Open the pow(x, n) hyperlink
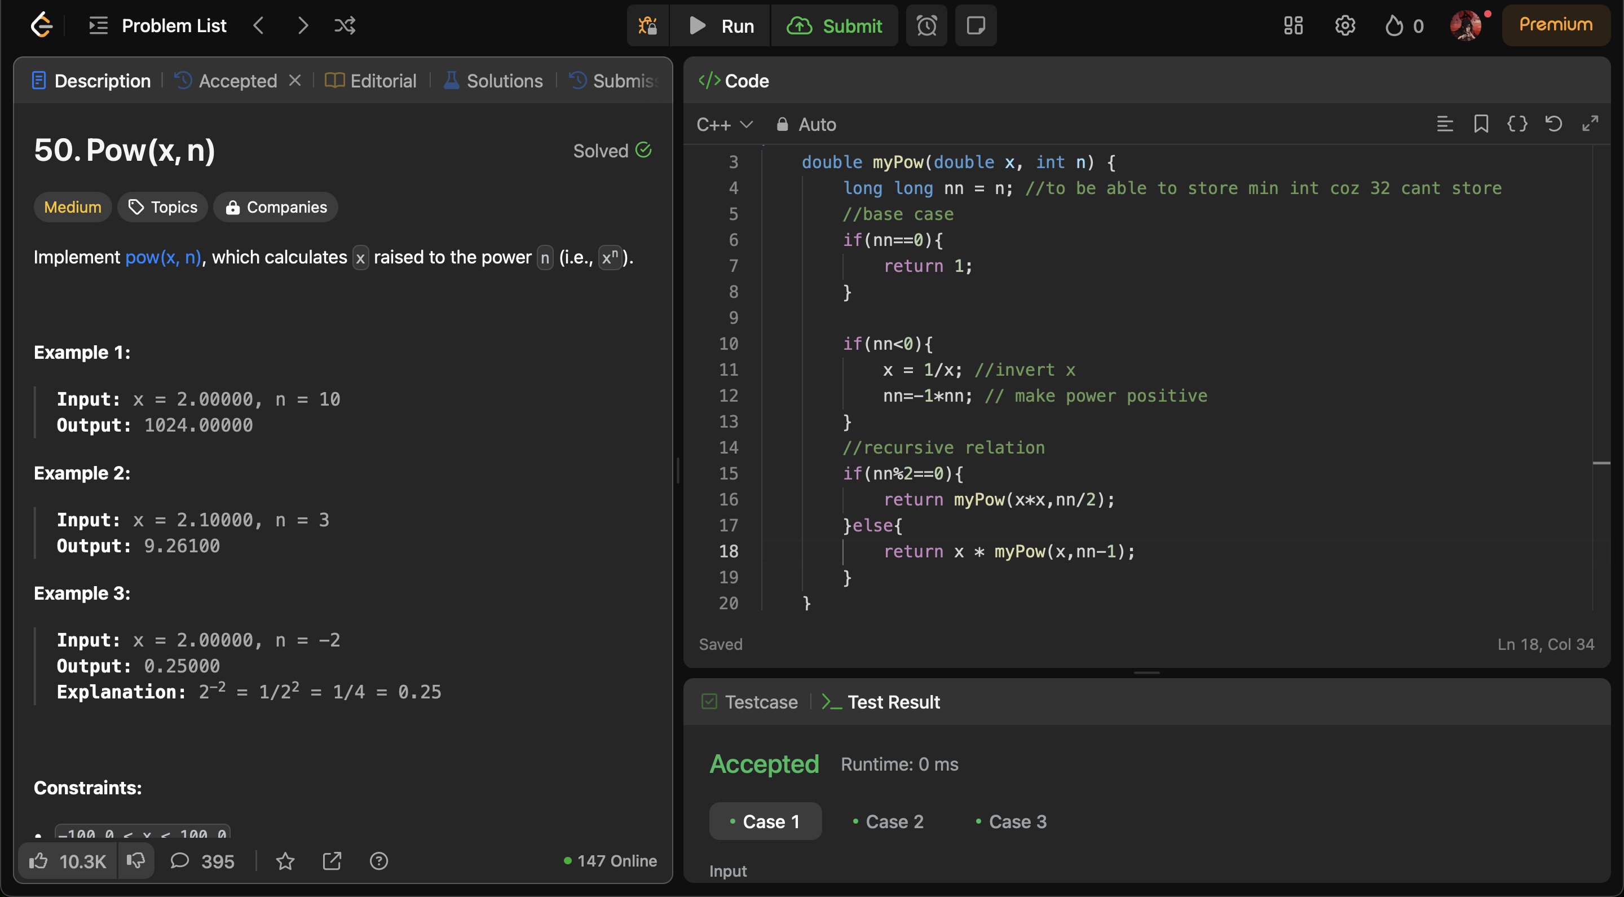Image resolution: width=1624 pixels, height=897 pixels. point(162,257)
